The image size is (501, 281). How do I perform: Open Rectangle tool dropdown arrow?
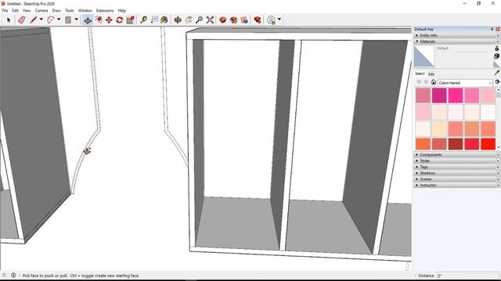tap(77, 20)
